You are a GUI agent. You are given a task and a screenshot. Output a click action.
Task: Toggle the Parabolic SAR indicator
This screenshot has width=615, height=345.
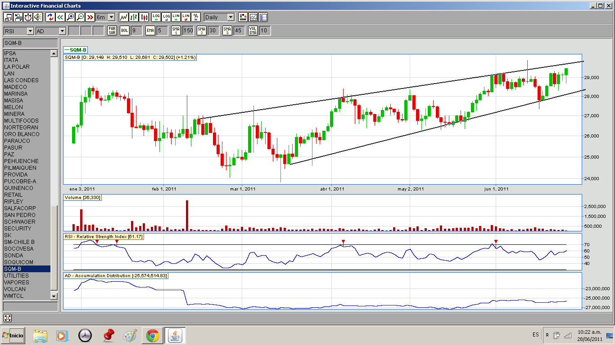pos(112,31)
